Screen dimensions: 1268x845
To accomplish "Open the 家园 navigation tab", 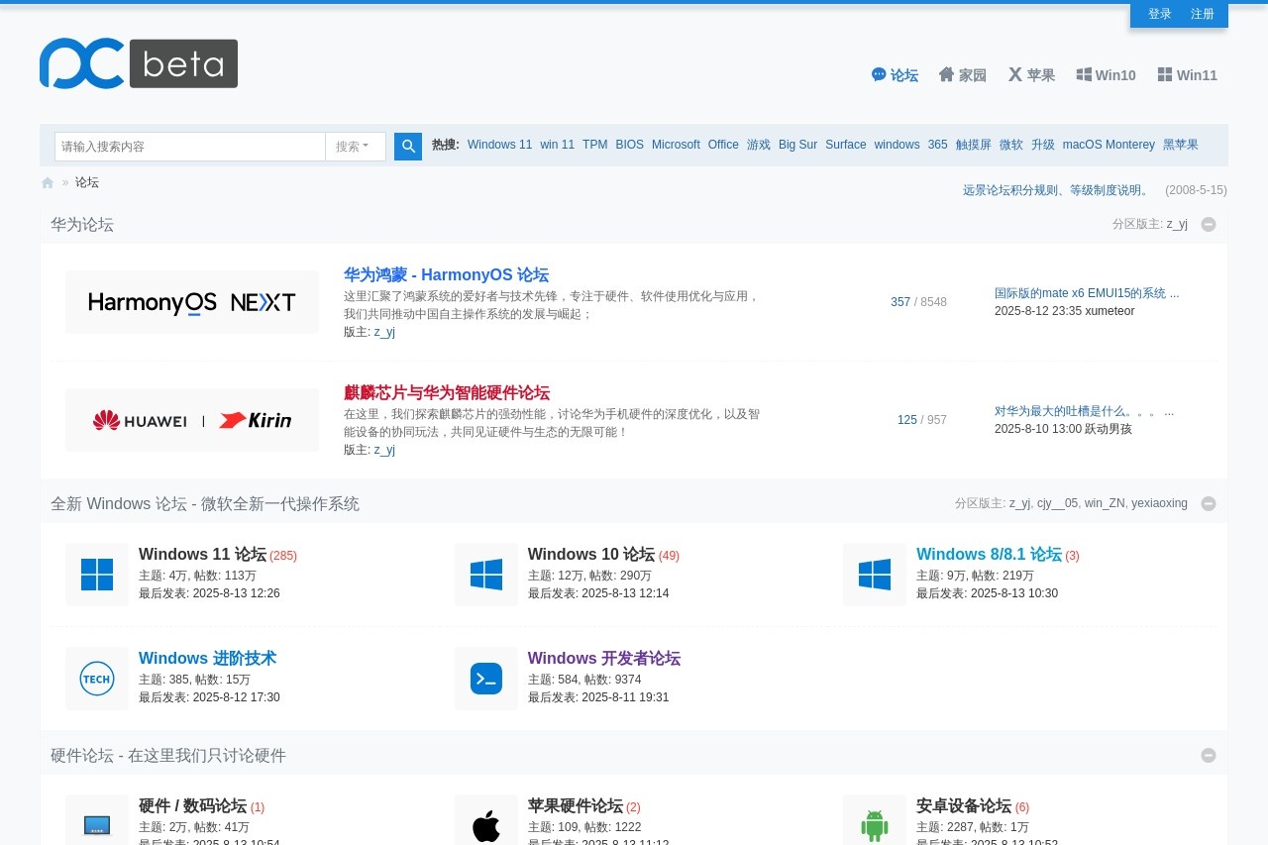I will (x=963, y=75).
